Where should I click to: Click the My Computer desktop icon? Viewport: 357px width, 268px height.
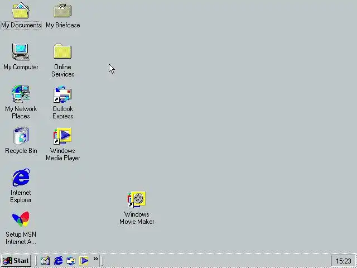click(x=21, y=52)
